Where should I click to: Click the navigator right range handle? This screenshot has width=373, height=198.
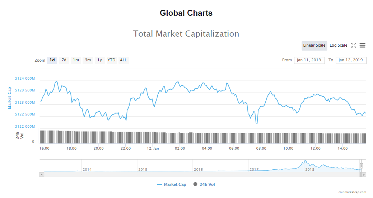point(362,166)
